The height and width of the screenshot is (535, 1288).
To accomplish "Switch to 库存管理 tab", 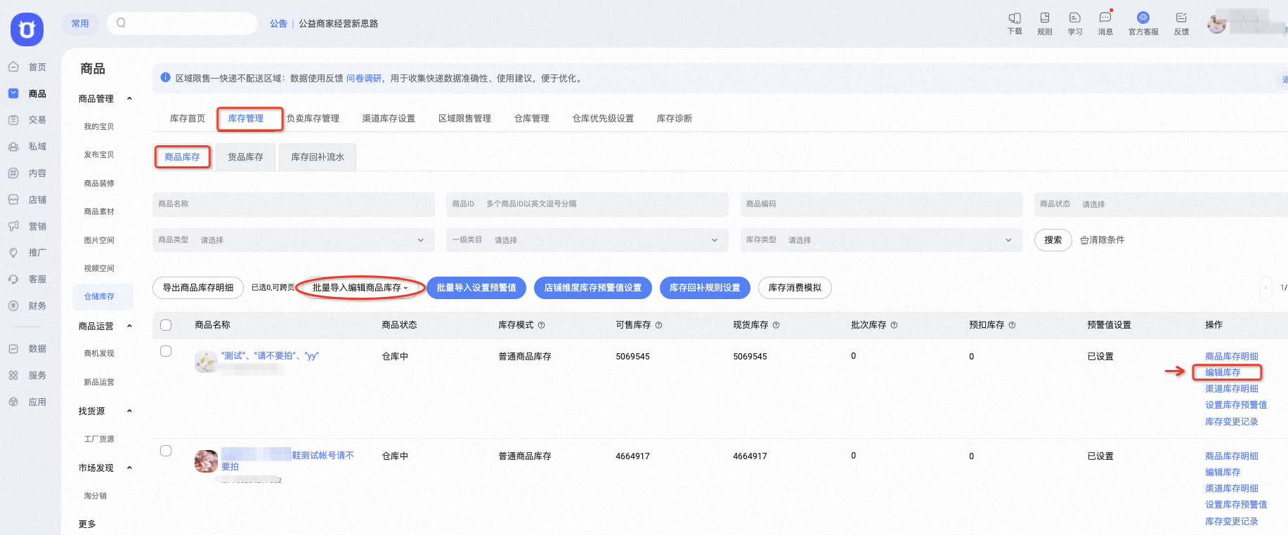I will point(246,119).
